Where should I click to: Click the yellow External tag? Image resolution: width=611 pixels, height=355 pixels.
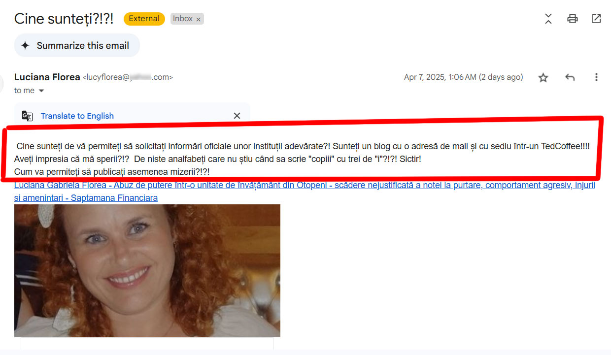coord(144,19)
